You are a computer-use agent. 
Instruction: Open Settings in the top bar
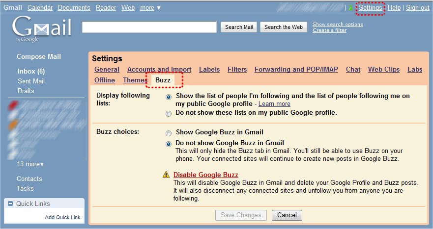coord(370,8)
